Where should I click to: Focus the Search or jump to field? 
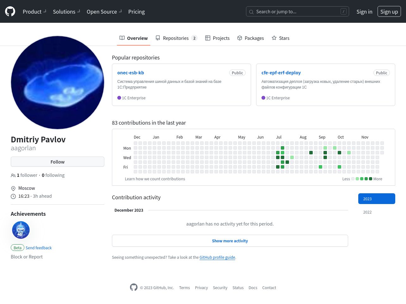(x=297, y=12)
